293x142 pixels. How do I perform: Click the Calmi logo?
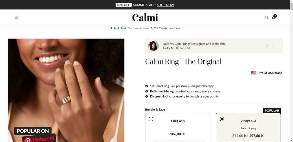pos(145,17)
